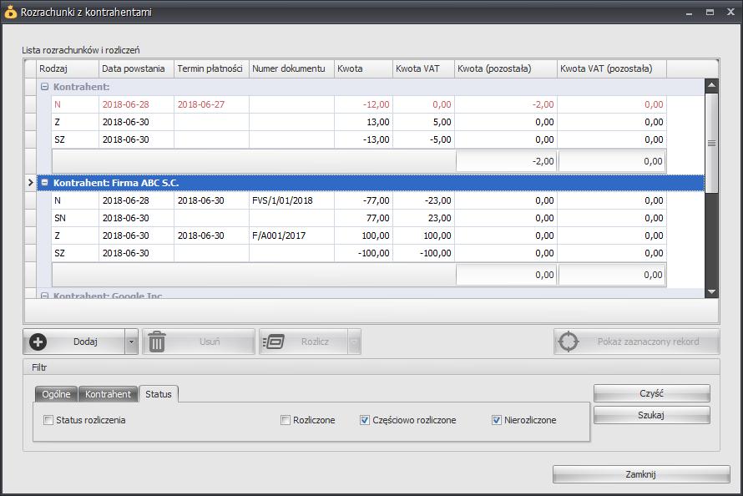Open the Dodaj dropdown arrow
743x496 pixels.
point(131,342)
